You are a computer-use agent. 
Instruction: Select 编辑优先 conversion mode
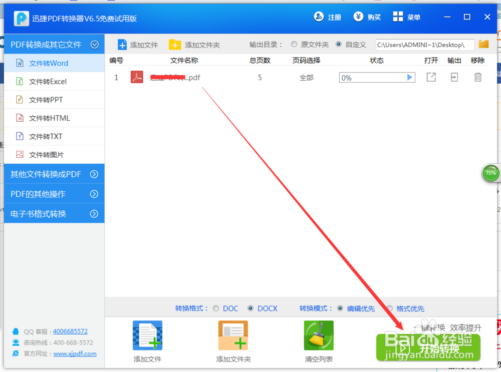pyautogui.click(x=340, y=308)
